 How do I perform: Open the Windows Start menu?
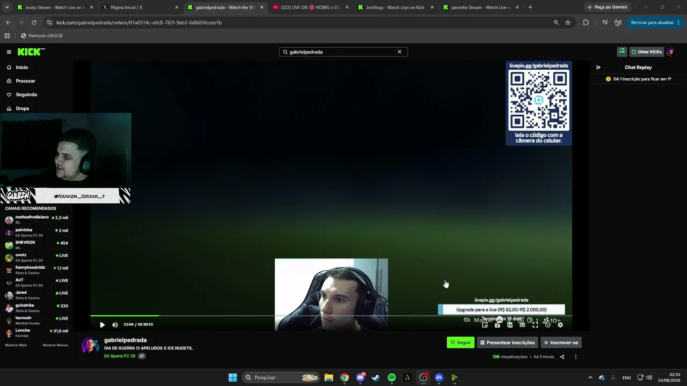[x=232, y=377]
